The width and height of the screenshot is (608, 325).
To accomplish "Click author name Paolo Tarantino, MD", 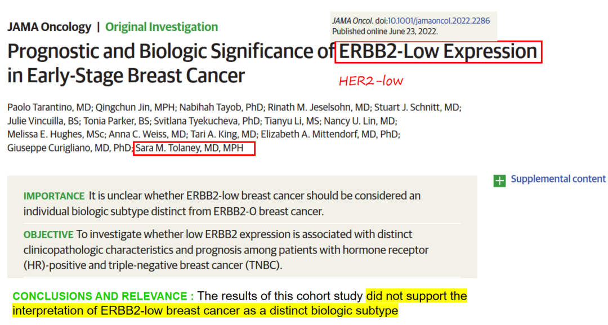I will point(49,108).
